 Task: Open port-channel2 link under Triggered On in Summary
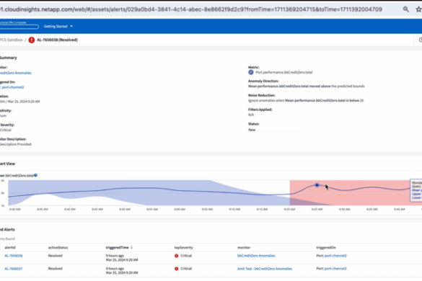13,87
